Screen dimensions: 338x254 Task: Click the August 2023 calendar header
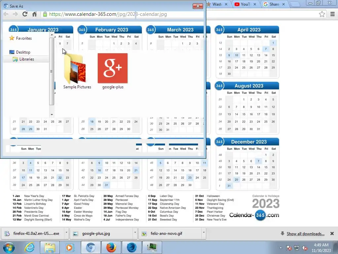click(x=249, y=86)
